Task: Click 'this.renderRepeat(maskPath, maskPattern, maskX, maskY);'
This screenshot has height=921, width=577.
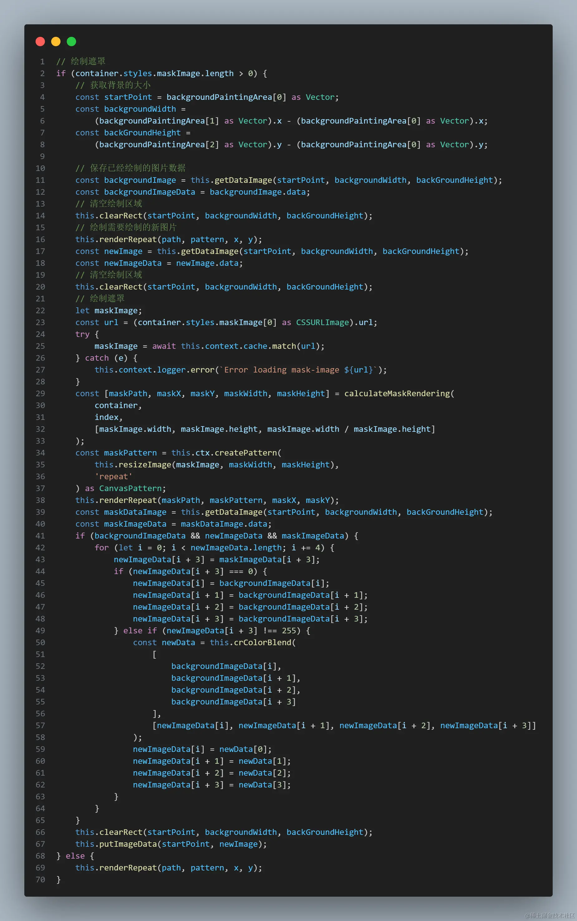Action: 207,500
